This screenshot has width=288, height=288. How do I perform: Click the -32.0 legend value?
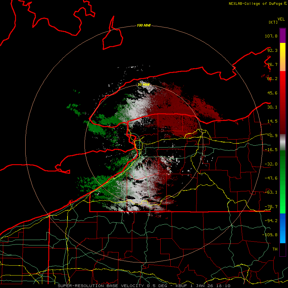tap(271, 164)
